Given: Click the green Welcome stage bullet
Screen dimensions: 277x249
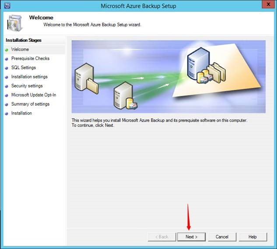Looking at the screenshot, I should tap(7, 50).
